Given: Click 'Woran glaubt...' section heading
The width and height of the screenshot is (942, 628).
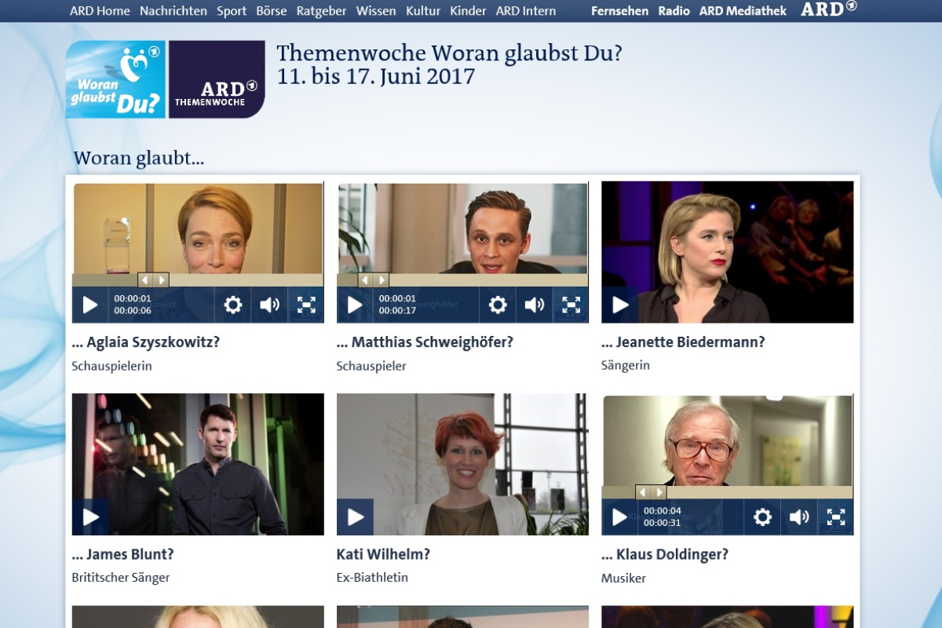Looking at the screenshot, I should tap(139, 158).
